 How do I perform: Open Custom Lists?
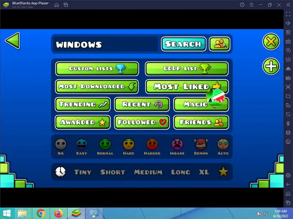(x=97, y=69)
